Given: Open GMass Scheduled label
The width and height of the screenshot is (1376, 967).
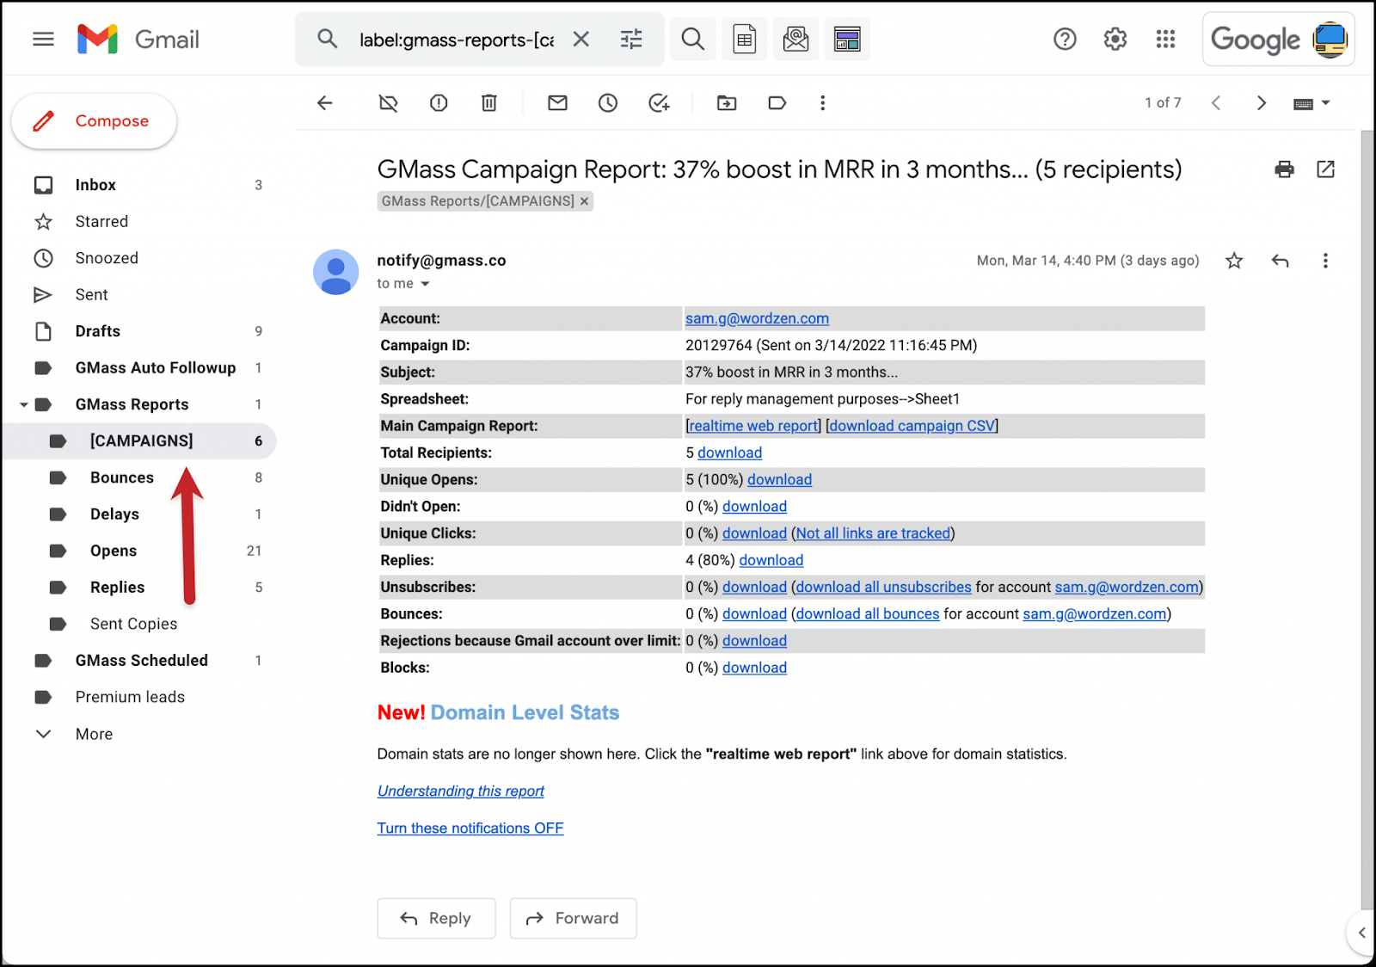Looking at the screenshot, I should (140, 661).
